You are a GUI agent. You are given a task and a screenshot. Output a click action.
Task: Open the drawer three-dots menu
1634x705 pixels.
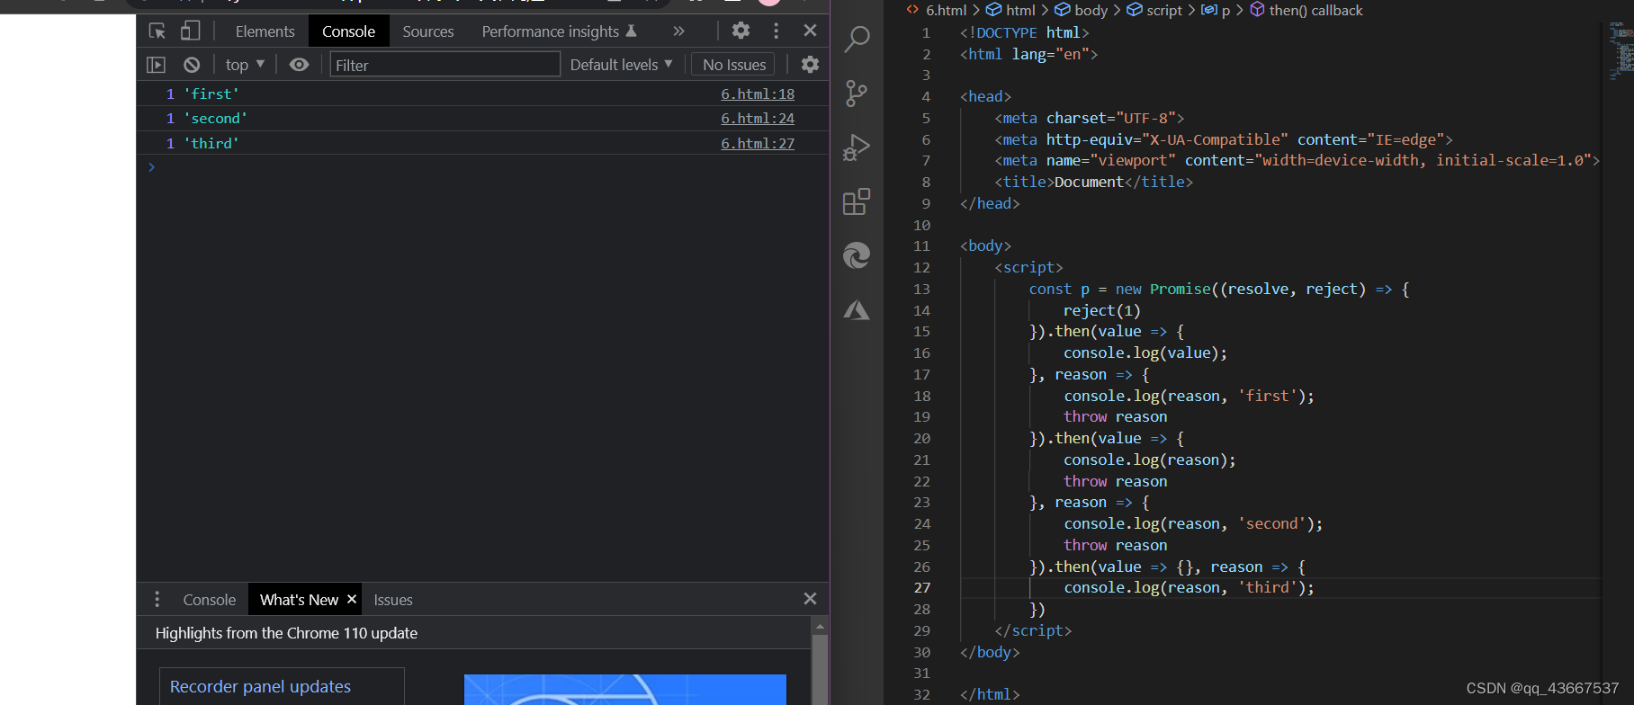157,599
